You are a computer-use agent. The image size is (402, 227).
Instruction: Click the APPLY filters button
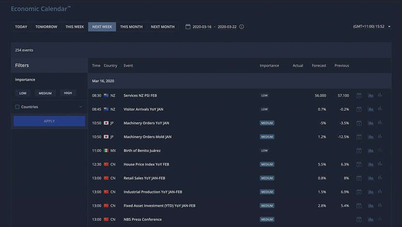(x=49, y=121)
